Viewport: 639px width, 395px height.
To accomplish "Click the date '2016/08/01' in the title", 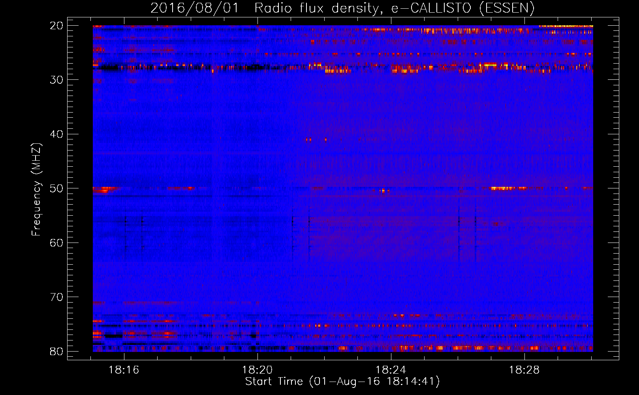I will coord(194,8).
